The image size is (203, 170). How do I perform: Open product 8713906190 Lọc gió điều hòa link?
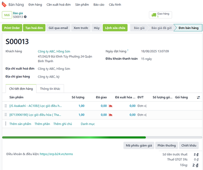[35, 115]
